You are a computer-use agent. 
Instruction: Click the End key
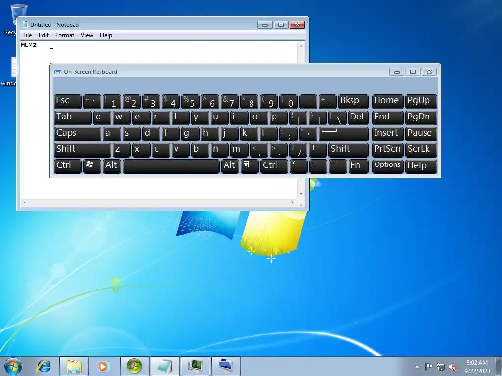[x=387, y=117]
